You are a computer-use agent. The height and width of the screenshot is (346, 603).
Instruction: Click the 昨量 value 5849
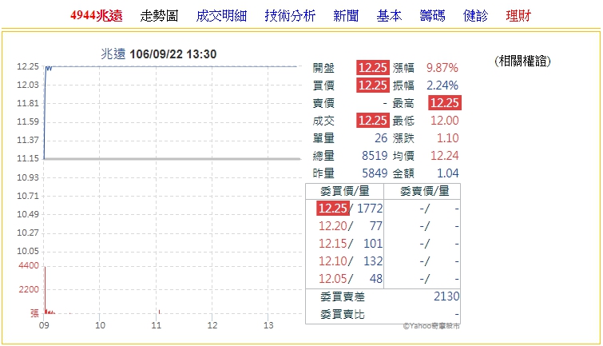375,173
